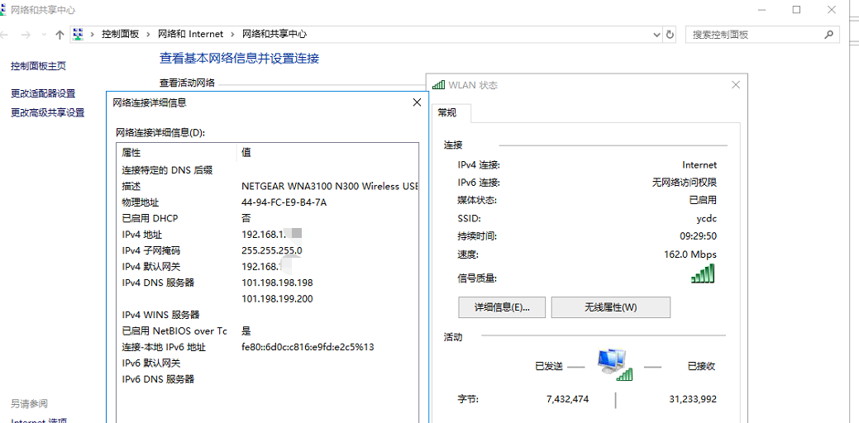Select MAC value 44-94-FC-E9-B4-7A
Screen dimensions: 859x423
coord(284,202)
